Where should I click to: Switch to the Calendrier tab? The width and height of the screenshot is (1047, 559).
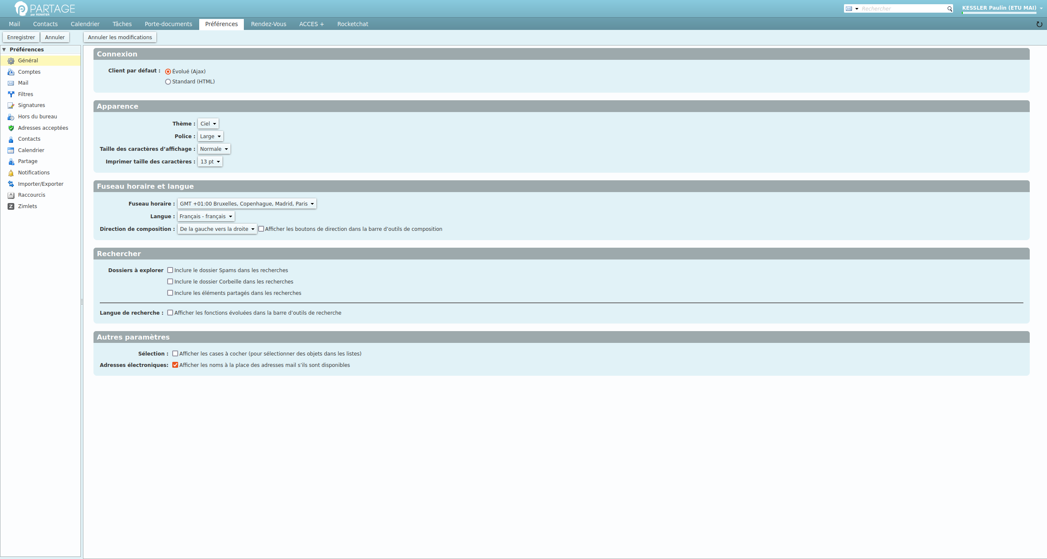[x=85, y=24]
